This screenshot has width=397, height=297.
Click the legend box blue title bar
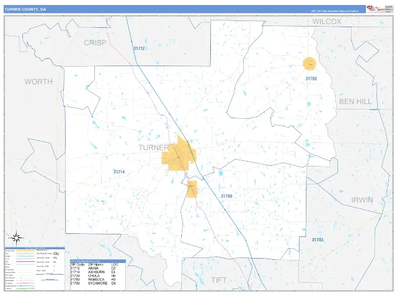click(x=35, y=248)
